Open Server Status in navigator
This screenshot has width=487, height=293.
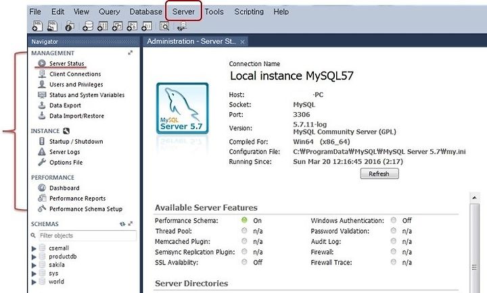point(67,63)
